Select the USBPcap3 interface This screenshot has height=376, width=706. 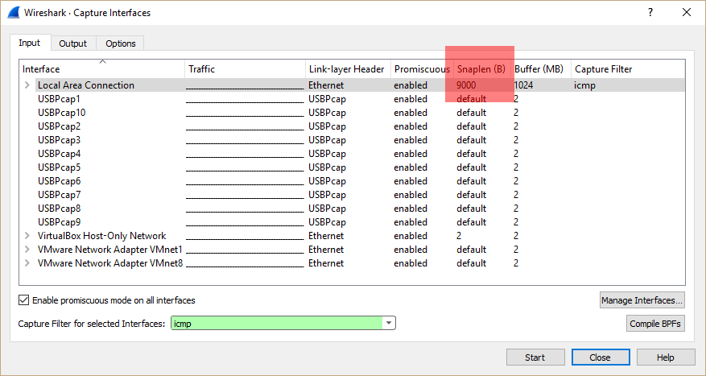tap(59, 140)
